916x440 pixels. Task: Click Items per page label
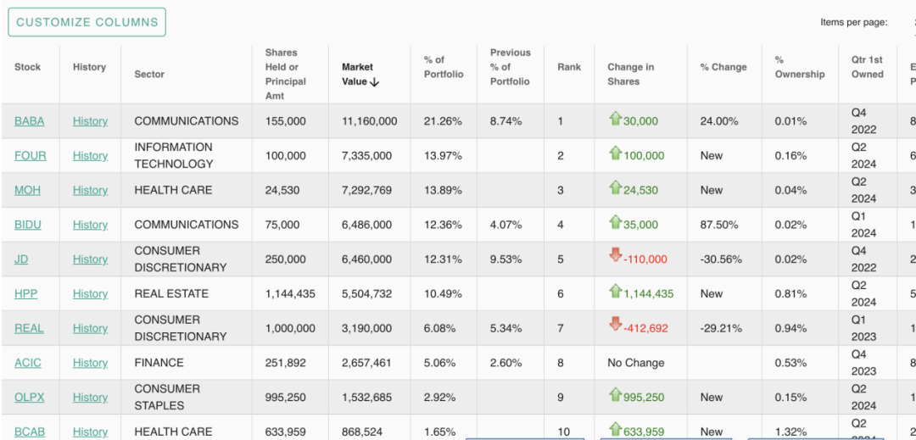tap(854, 22)
